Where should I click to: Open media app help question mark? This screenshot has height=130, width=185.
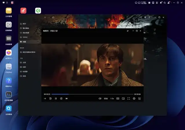[x=149, y=17]
